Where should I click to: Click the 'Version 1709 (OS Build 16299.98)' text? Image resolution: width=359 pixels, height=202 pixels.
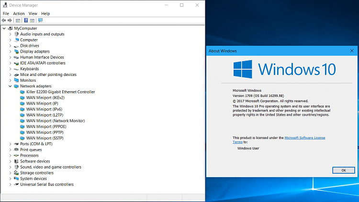click(x=258, y=96)
